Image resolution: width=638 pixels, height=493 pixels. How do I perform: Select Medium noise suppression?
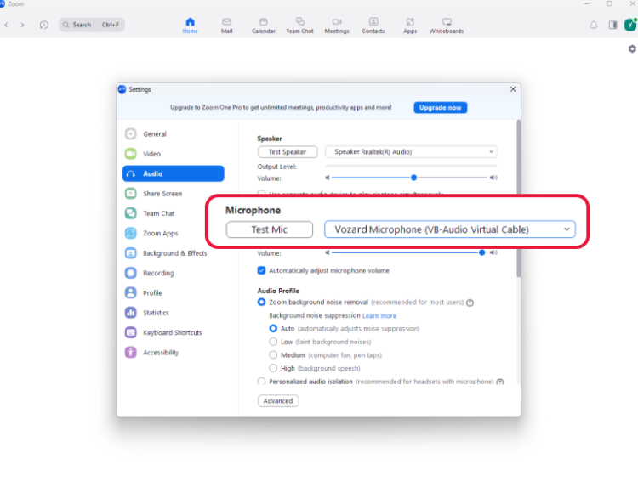click(x=273, y=354)
